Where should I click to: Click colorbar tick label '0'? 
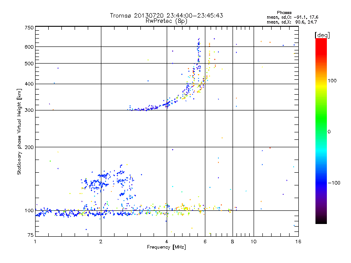coord(329,131)
